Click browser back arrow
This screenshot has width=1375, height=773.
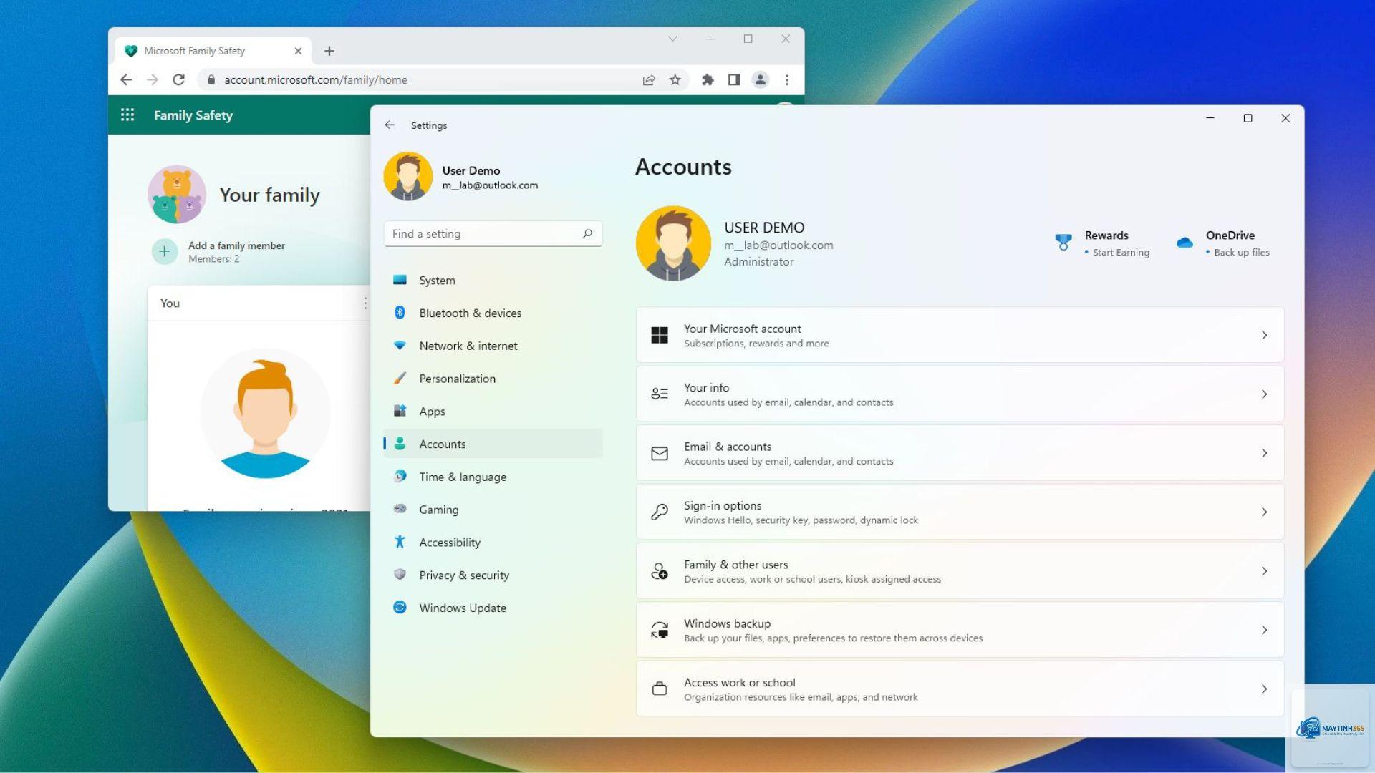[x=126, y=79]
